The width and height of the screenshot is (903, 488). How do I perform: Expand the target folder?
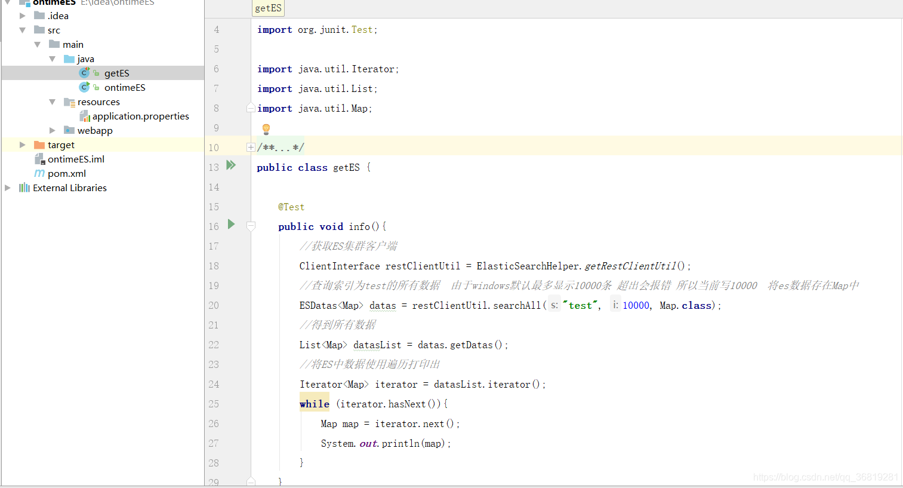[23, 145]
